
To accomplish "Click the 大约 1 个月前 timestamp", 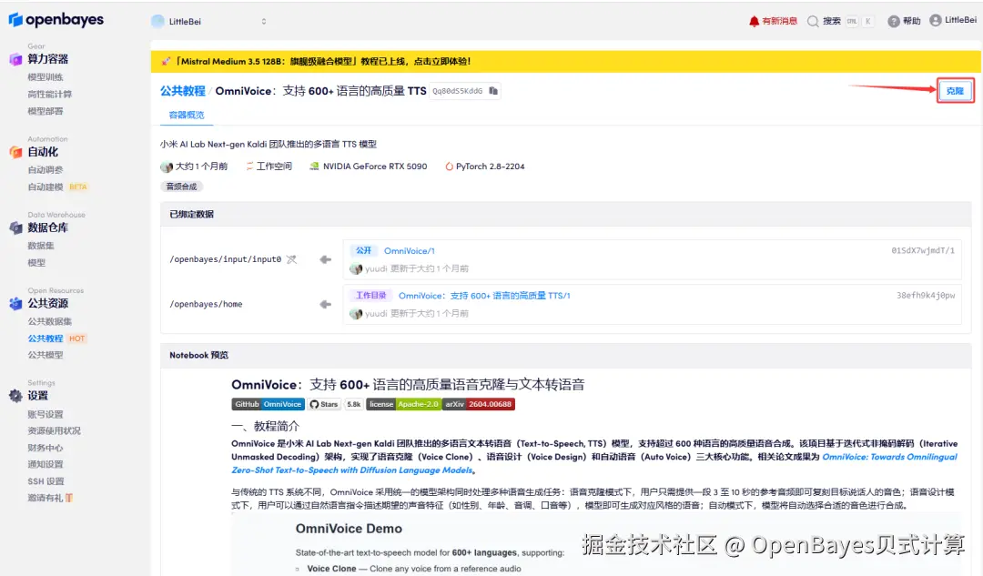I will pyautogui.click(x=201, y=167).
